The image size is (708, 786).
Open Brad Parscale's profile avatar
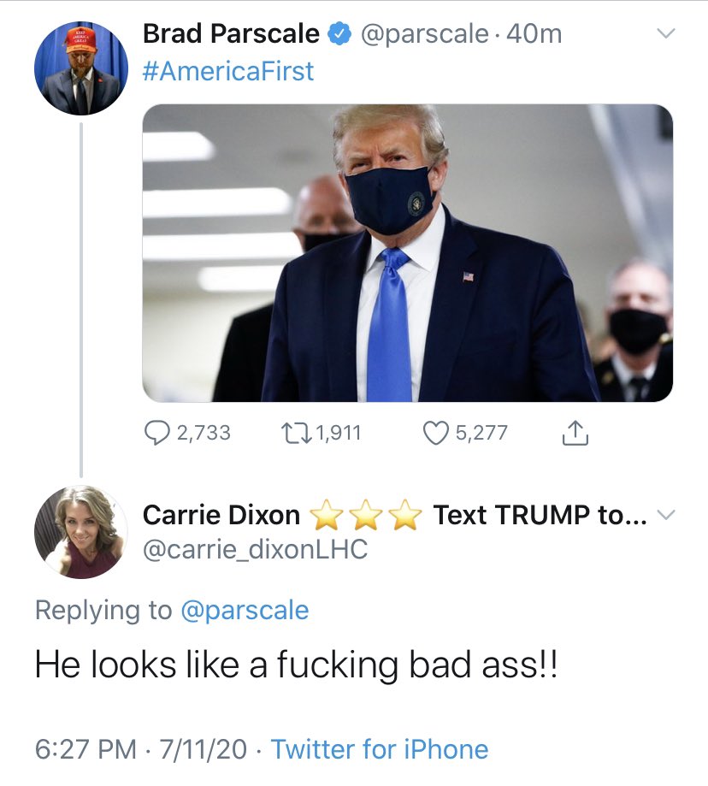tap(80, 68)
